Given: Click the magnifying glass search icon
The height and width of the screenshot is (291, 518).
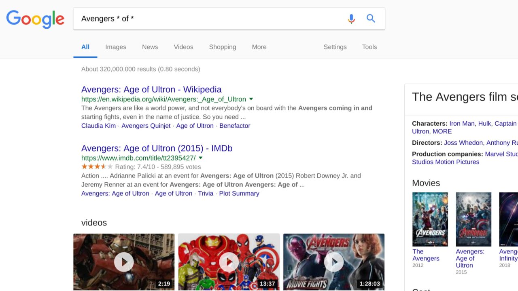Looking at the screenshot, I should point(371,18).
